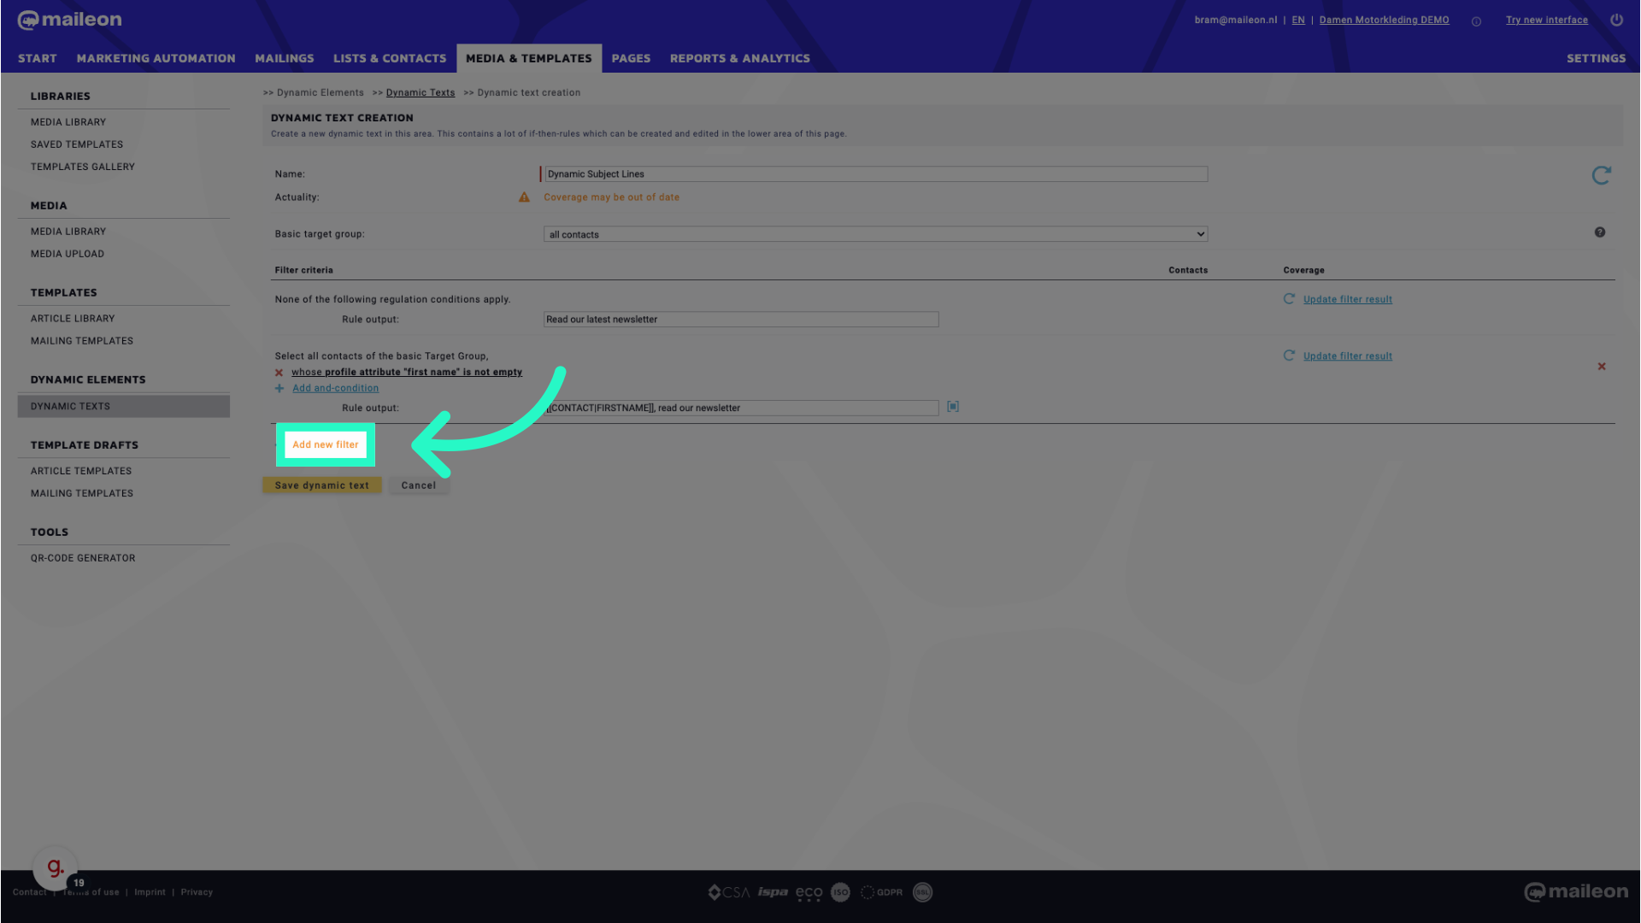Open the Basic target group dropdown
Screen dimensions: 1641x923
(875, 234)
